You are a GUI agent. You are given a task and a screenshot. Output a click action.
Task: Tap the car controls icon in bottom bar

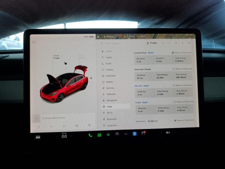coord(38,137)
